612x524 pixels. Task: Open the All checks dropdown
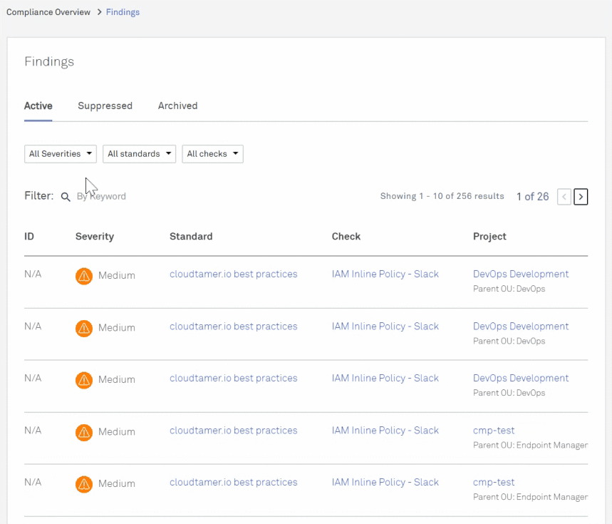pyautogui.click(x=213, y=154)
